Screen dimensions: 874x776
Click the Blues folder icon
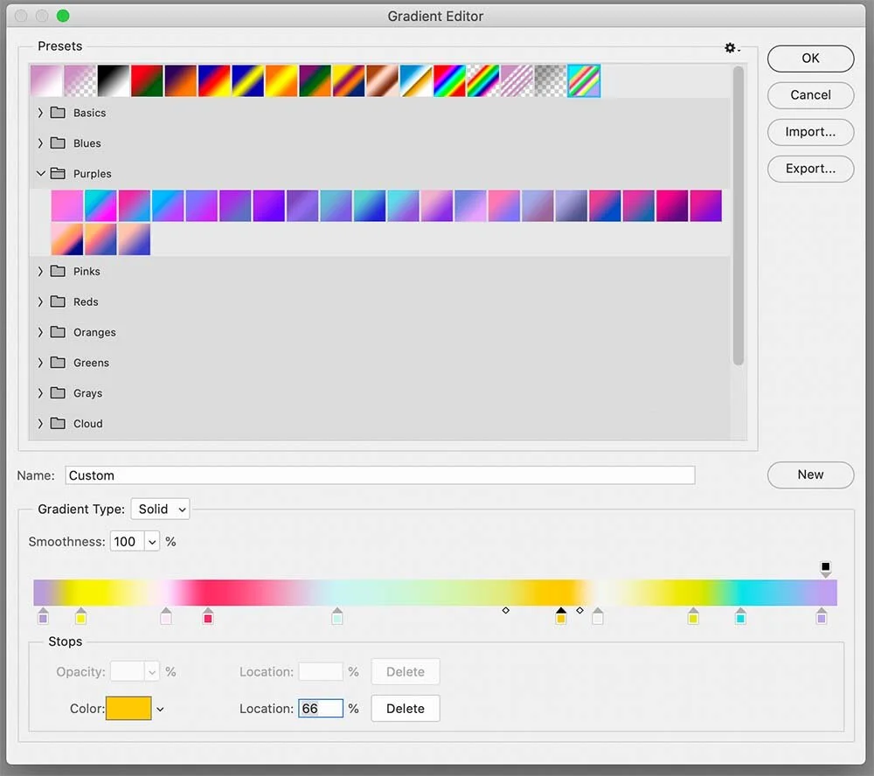(x=56, y=142)
